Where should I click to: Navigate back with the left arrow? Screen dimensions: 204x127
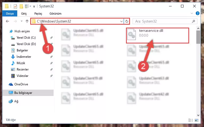7,21
